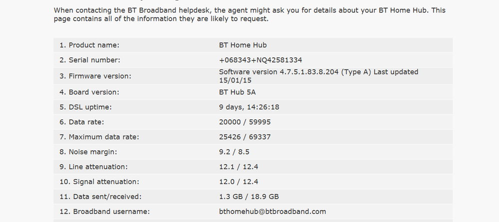499x222 pixels.
Task: Select the 20000 / 59995 data rate value
Action: point(245,122)
